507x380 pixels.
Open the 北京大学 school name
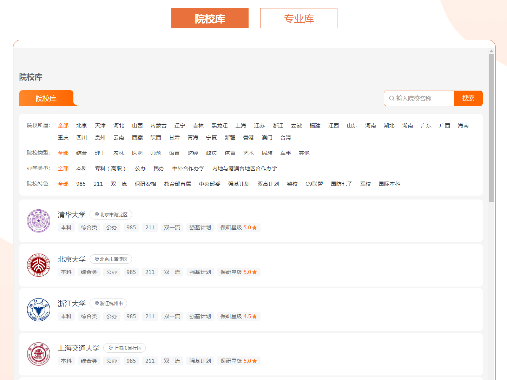72,259
